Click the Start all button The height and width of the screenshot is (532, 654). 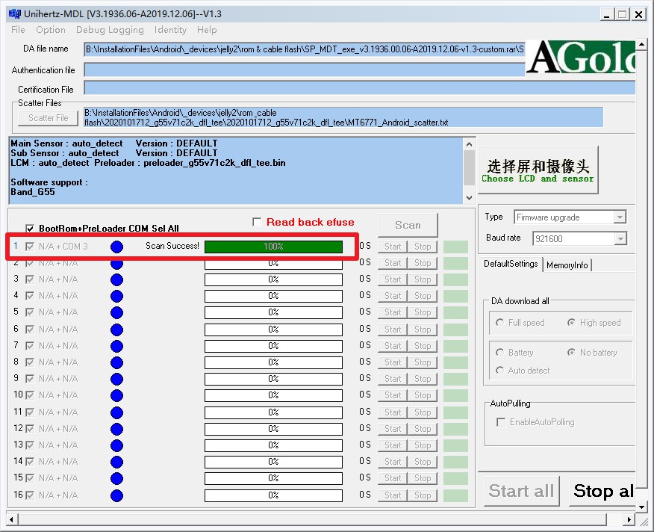(x=521, y=491)
